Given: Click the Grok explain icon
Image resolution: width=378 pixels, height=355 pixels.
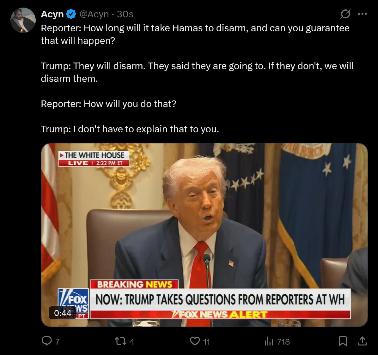Looking at the screenshot, I should coord(345,14).
